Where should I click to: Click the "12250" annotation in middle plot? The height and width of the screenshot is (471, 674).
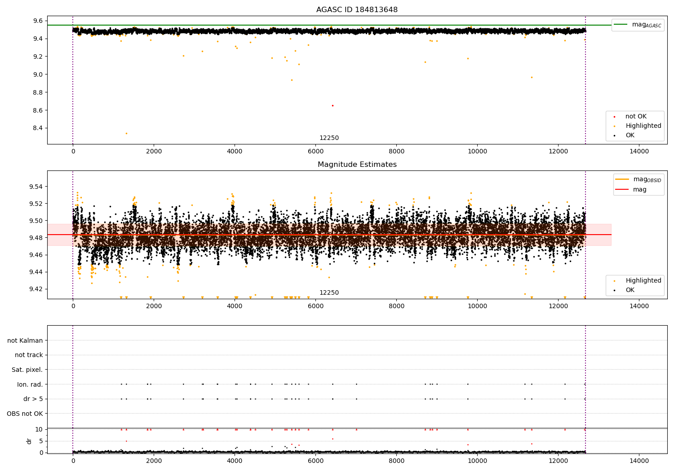pyautogui.click(x=329, y=293)
